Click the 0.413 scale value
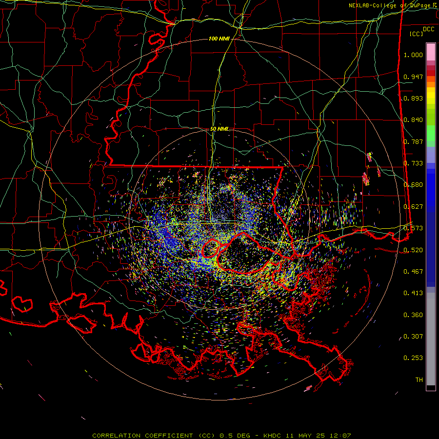Screen dimensions: 439x439 pyautogui.click(x=413, y=293)
